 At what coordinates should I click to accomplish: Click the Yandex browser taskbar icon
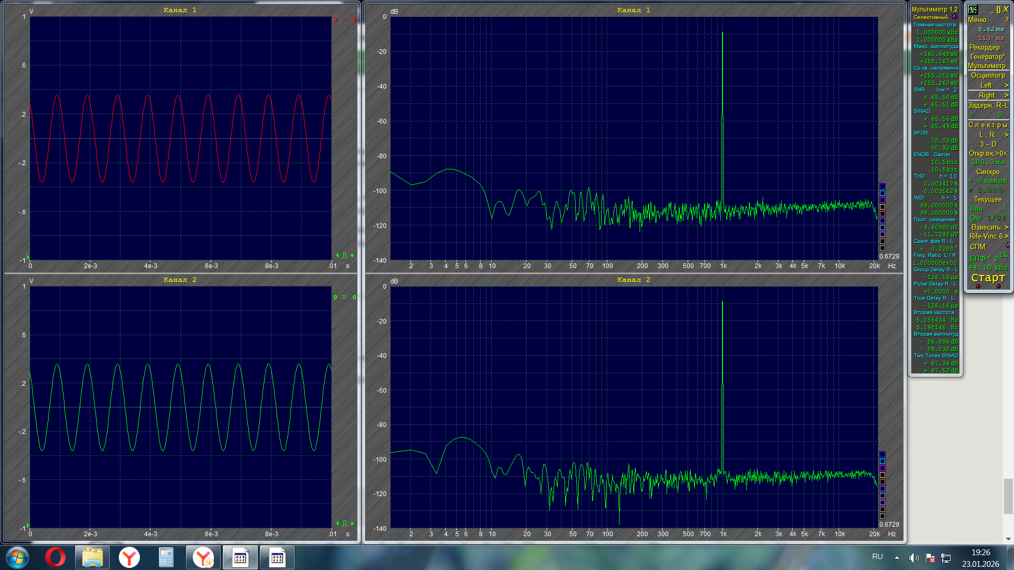(129, 557)
